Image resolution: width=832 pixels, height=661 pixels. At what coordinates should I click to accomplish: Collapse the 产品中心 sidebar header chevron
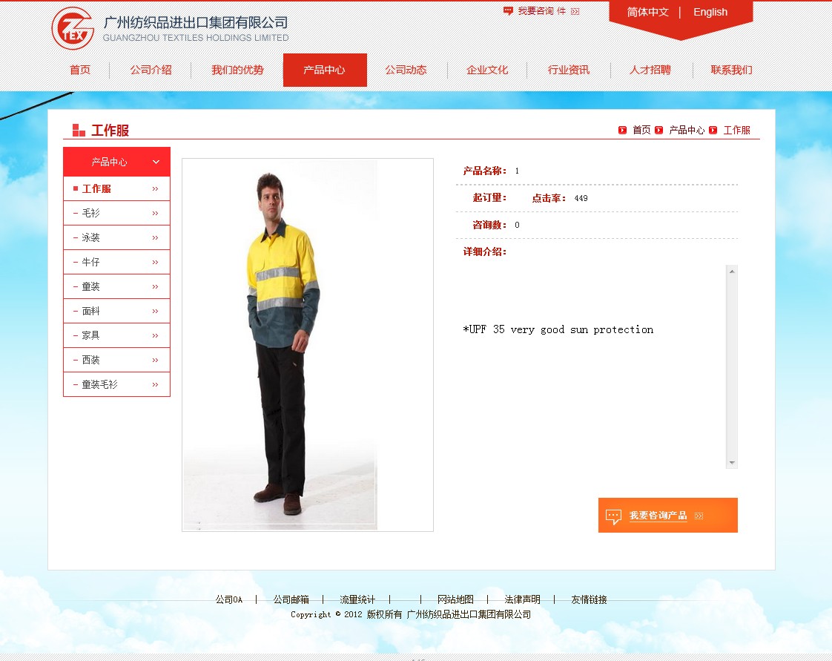156,162
